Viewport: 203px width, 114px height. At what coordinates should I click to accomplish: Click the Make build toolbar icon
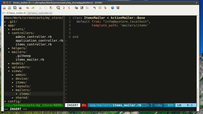pos(95,8)
